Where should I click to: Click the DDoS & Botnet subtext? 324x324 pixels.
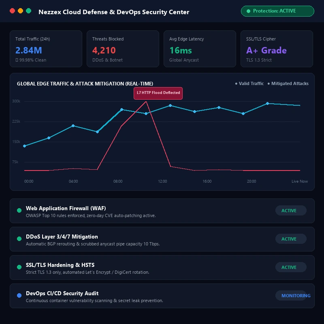point(107,60)
